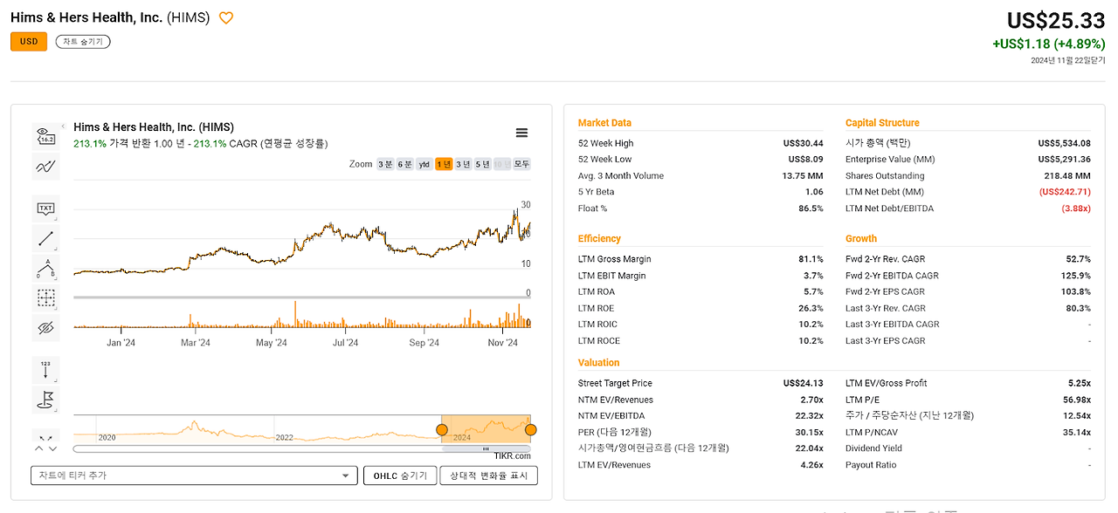Select the diagonal line drawing tool
The height and width of the screenshot is (513, 1118).
click(x=45, y=238)
